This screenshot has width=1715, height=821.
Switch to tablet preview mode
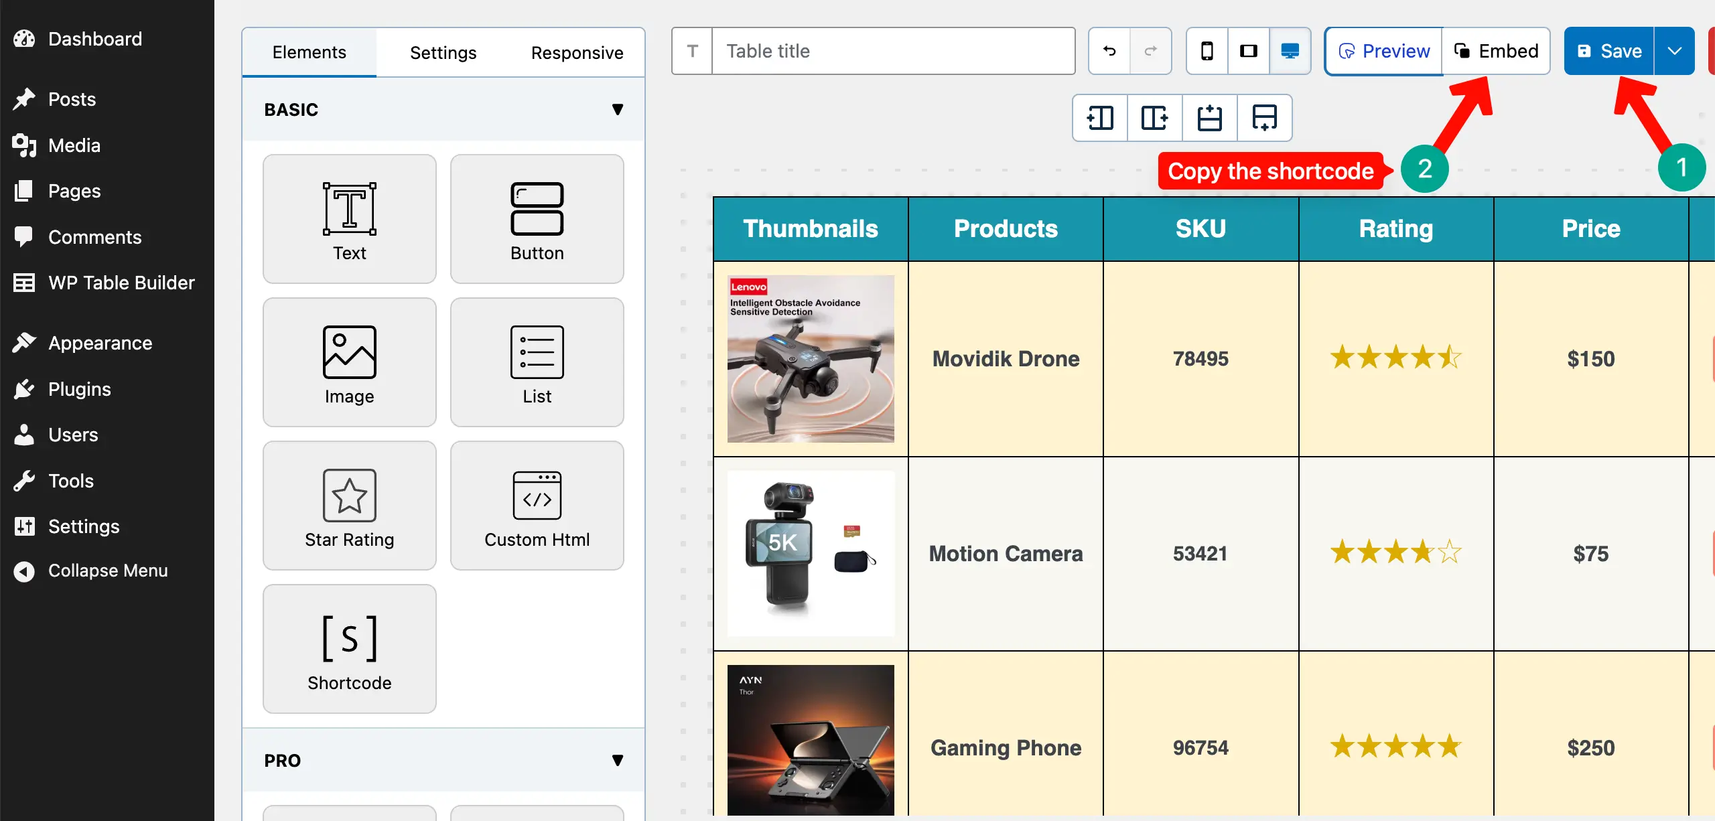point(1248,51)
